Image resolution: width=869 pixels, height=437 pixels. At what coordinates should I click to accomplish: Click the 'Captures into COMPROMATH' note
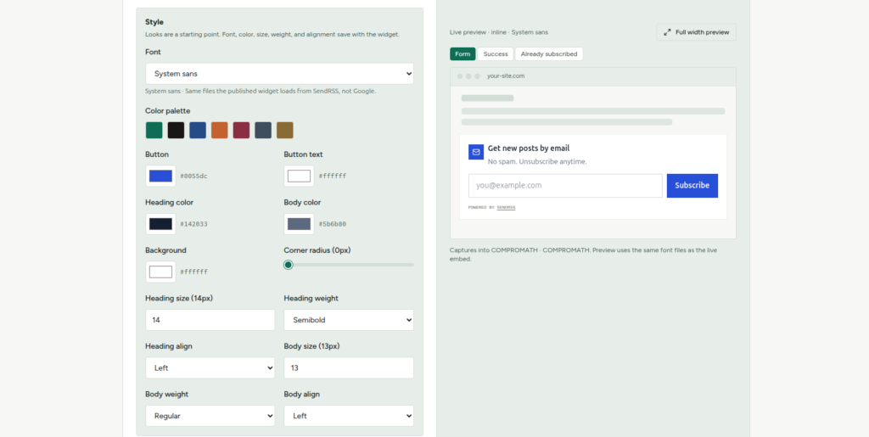(583, 255)
